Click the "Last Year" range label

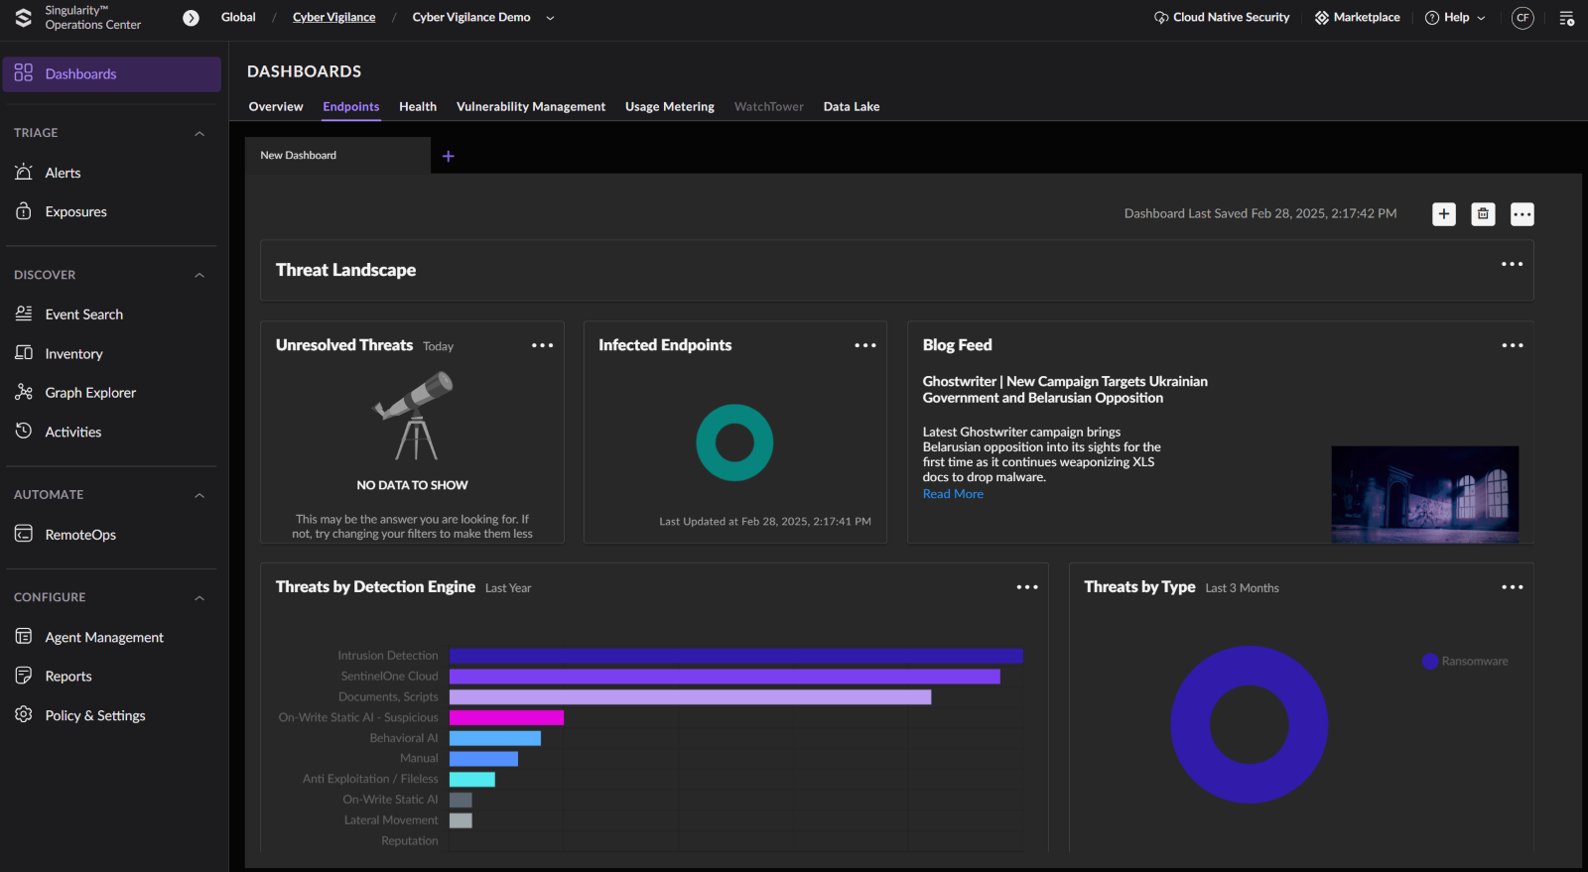pyautogui.click(x=508, y=588)
